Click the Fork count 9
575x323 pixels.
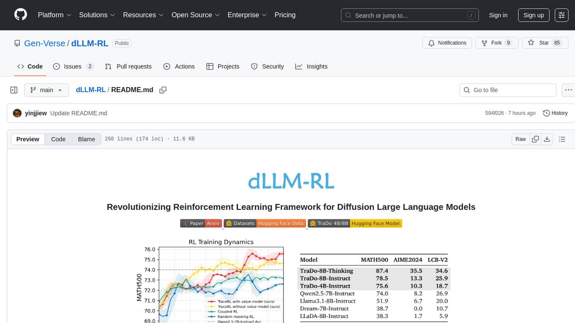click(509, 43)
